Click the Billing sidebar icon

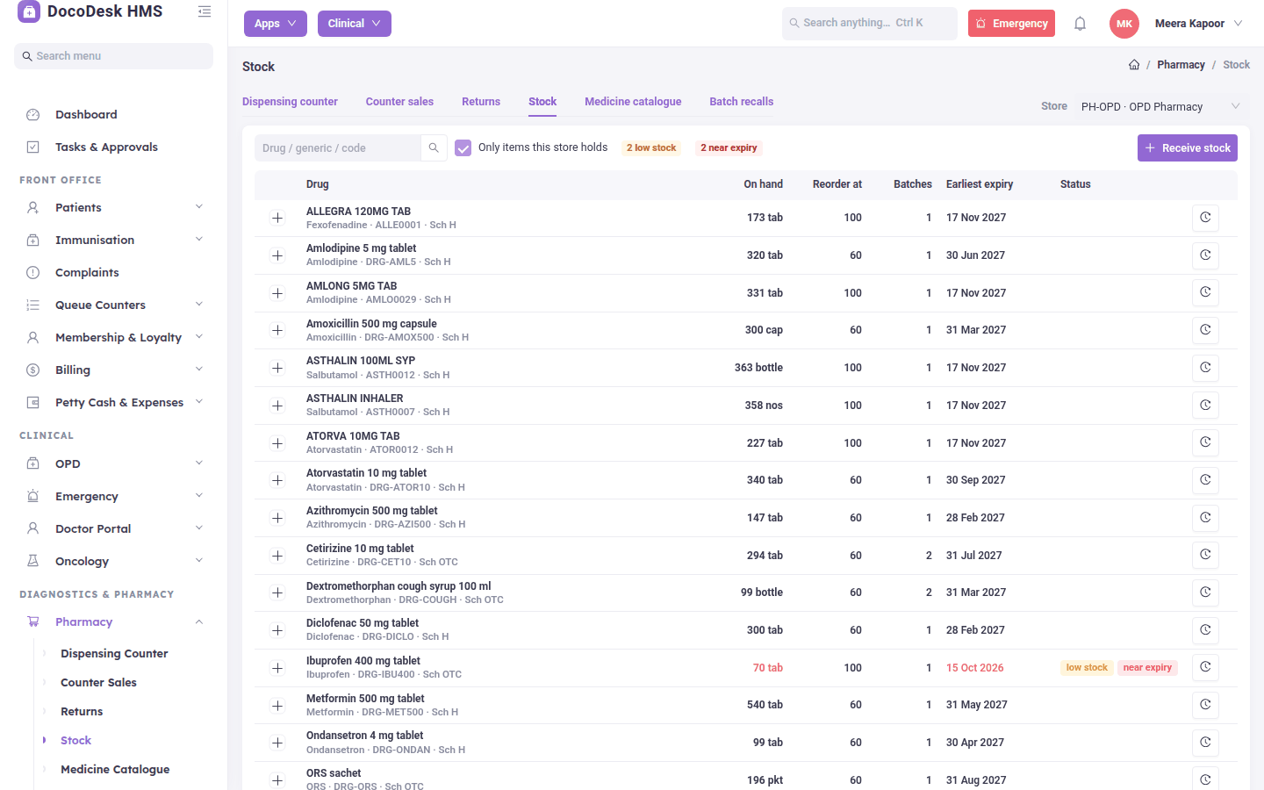point(33,370)
